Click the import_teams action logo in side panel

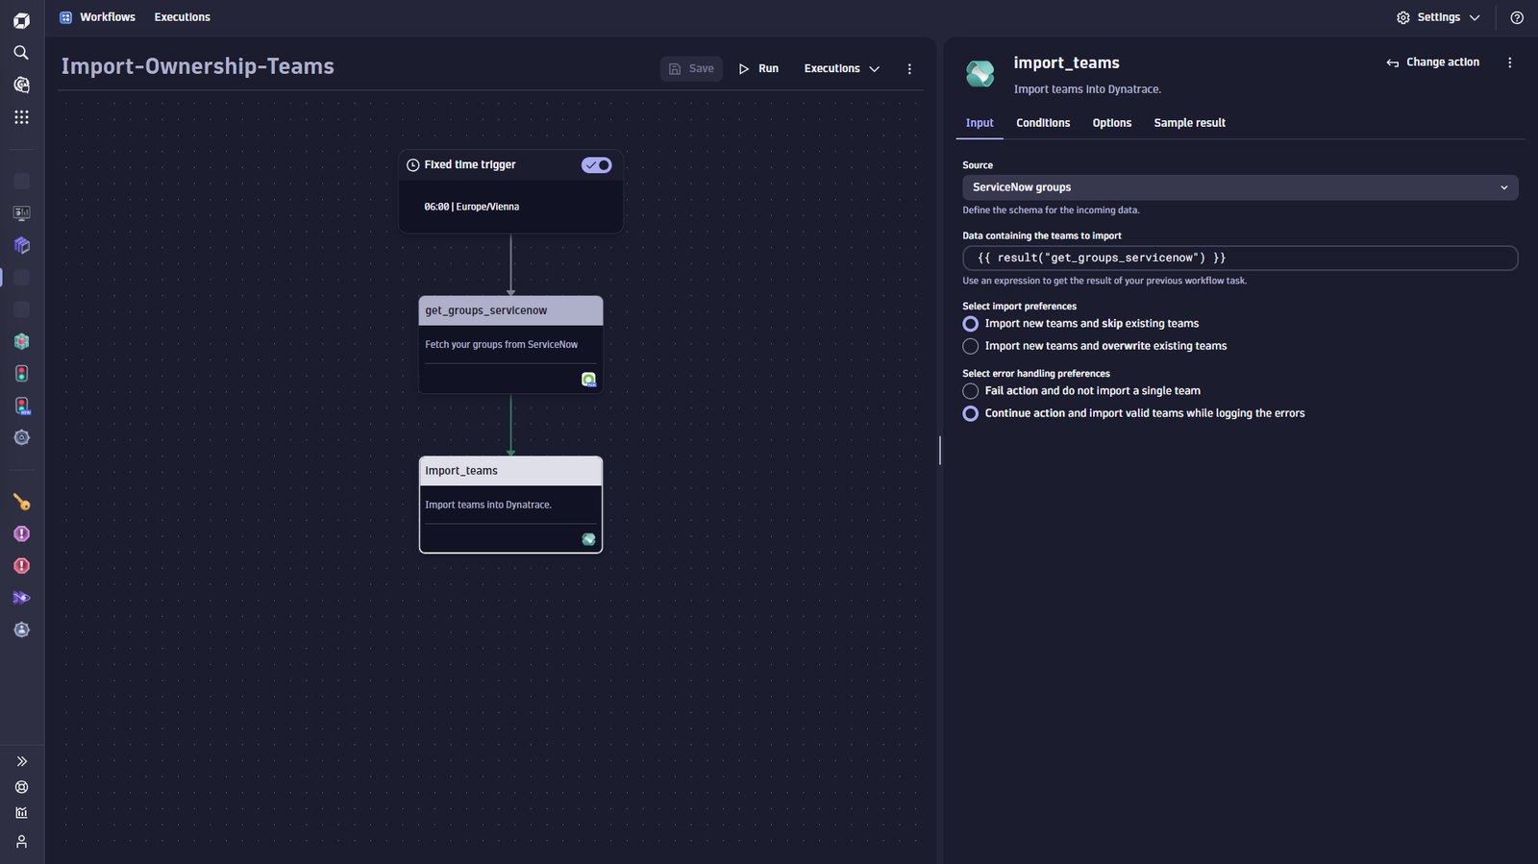pyautogui.click(x=980, y=72)
